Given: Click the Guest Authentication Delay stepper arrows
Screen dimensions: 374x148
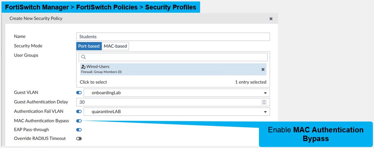Looking at the screenshot, I should point(263,102).
